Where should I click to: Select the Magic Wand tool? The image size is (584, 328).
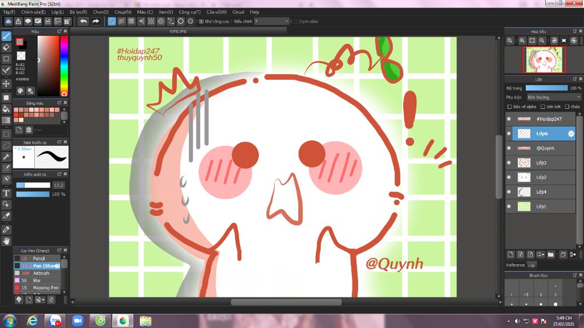pyautogui.click(x=6, y=157)
